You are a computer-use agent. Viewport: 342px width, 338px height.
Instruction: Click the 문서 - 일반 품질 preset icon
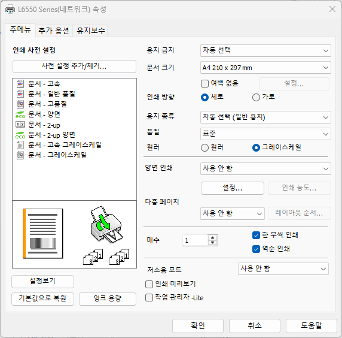[20, 94]
